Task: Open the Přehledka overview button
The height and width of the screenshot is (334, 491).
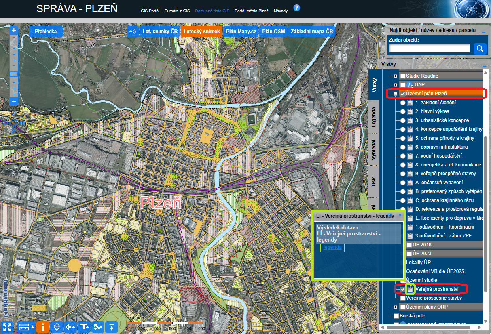Action: click(46, 32)
